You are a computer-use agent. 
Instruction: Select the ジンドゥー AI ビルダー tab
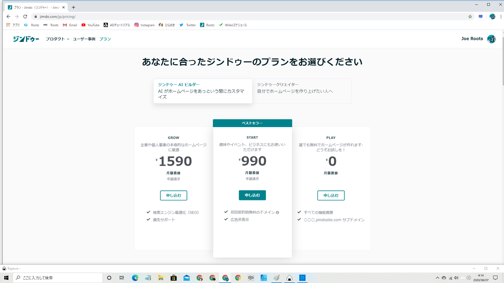pos(203,91)
